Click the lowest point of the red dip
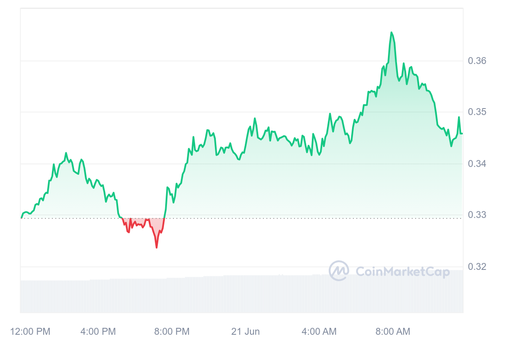Image resolution: width=519 pixels, height=346 pixels. pos(157,247)
